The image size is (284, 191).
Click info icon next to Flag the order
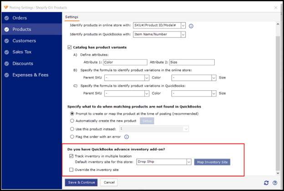pyautogui.click(x=127, y=137)
